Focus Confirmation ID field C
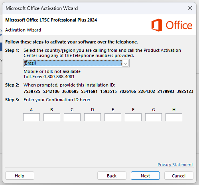199x185 pixels. point(72,117)
